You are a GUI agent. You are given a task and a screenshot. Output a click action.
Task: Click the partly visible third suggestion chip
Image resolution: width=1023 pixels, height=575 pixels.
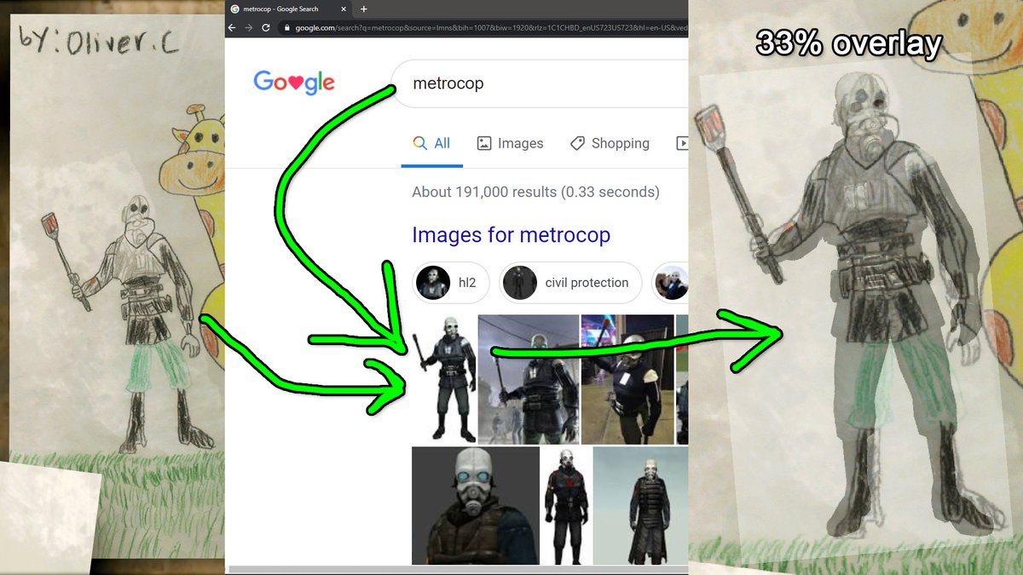click(x=670, y=283)
